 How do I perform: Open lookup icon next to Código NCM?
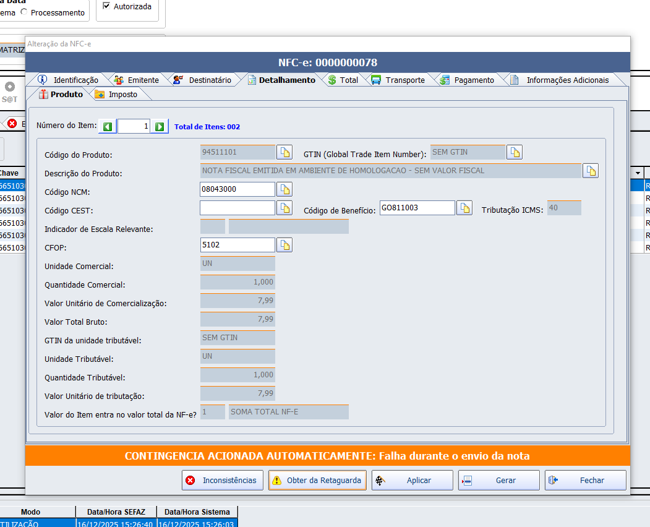pyautogui.click(x=284, y=189)
